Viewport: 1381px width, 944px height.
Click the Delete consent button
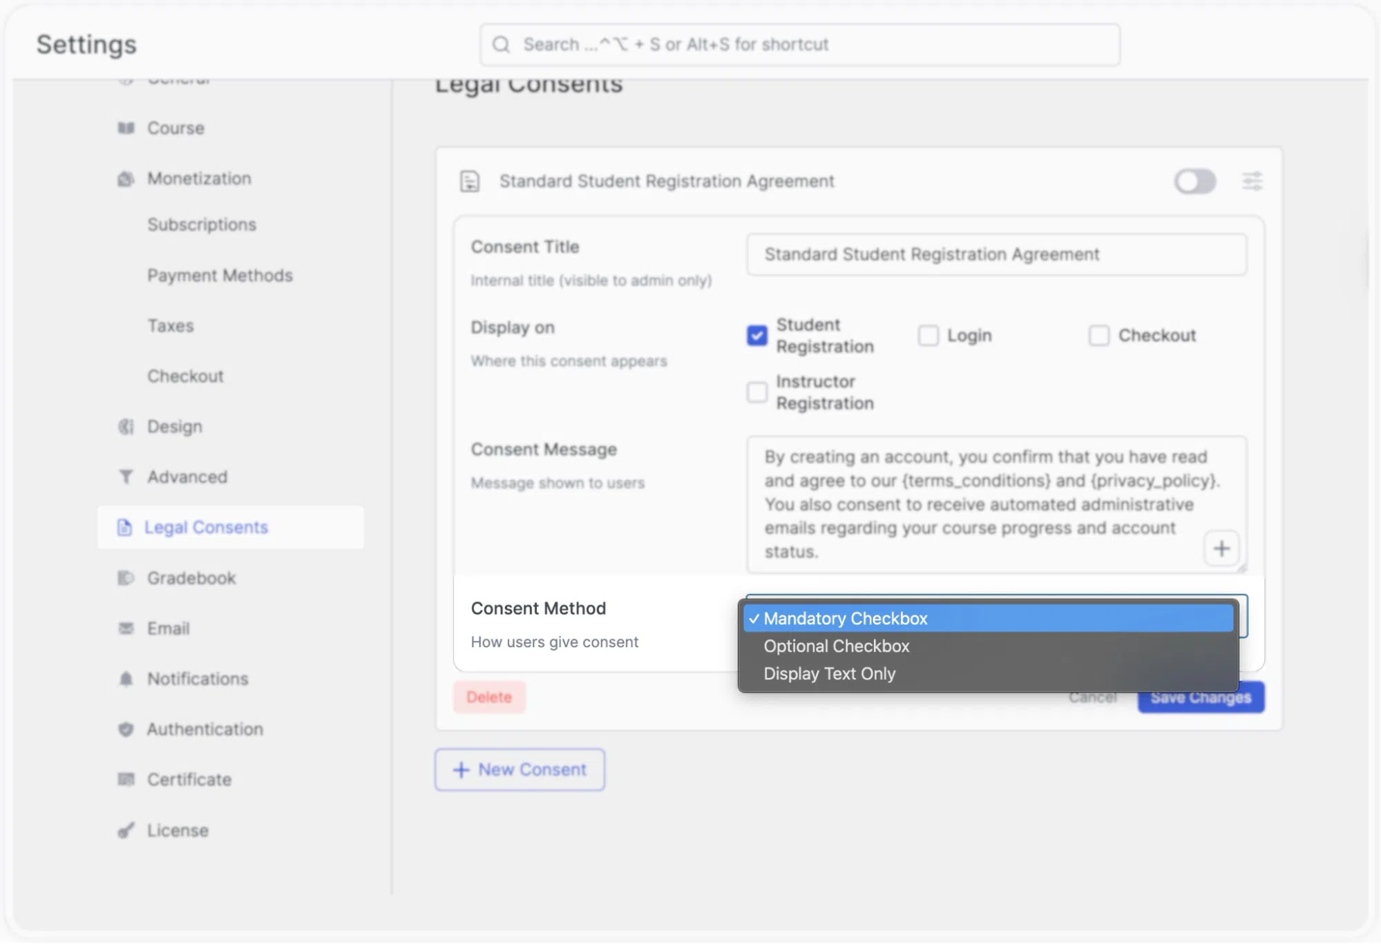point(489,697)
